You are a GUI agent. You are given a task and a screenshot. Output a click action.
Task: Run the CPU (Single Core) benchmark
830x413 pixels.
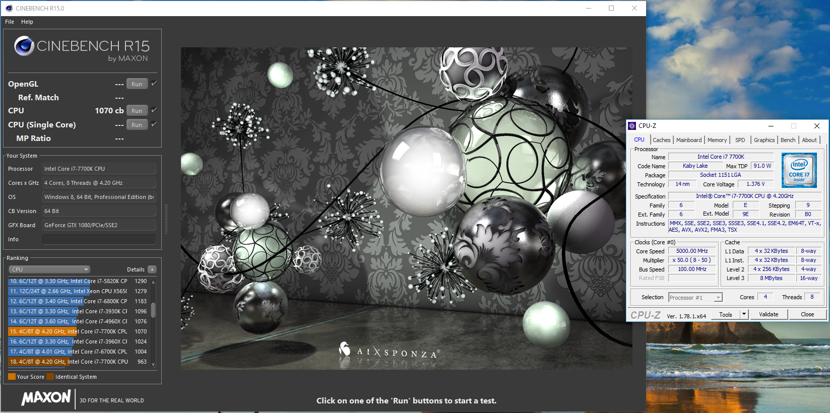(x=137, y=125)
